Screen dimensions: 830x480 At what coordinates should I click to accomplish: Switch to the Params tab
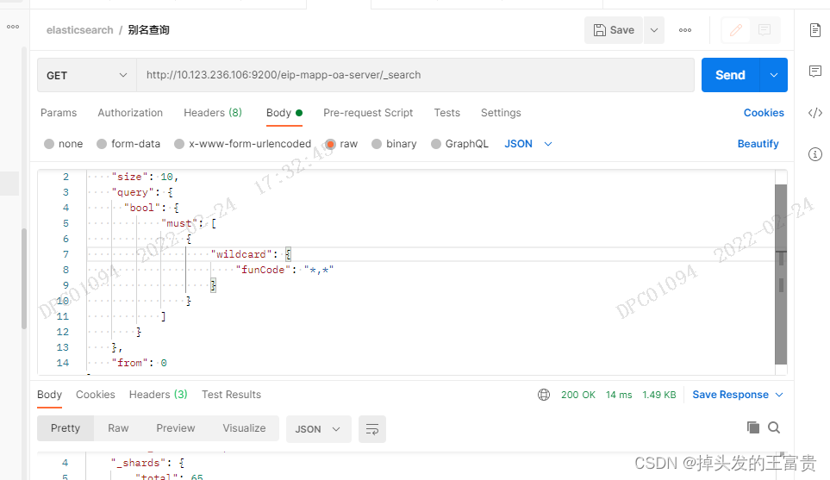point(59,113)
